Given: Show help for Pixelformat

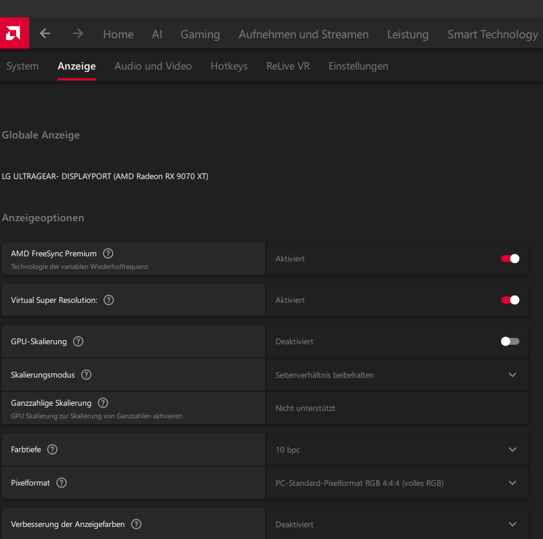Looking at the screenshot, I should (x=62, y=483).
